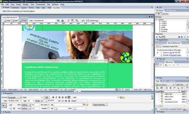Click Point to File icon beside Link

[120, 97]
